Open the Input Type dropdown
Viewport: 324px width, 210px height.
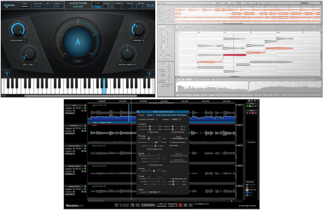[38, 6]
